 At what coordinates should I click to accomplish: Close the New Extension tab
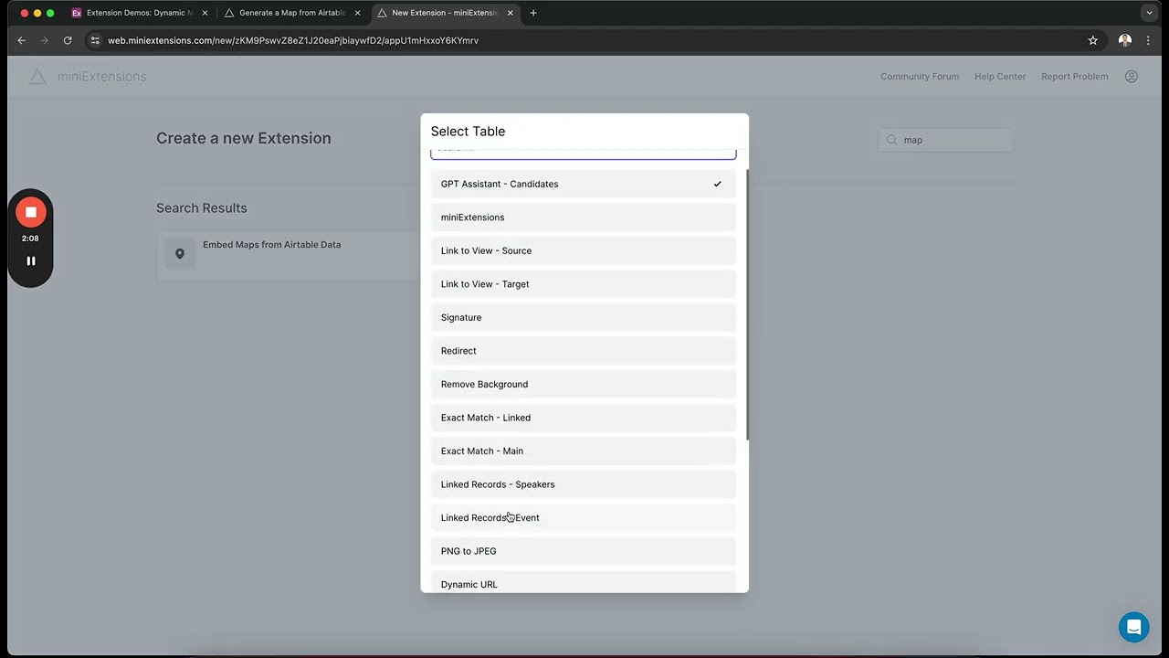coord(510,13)
